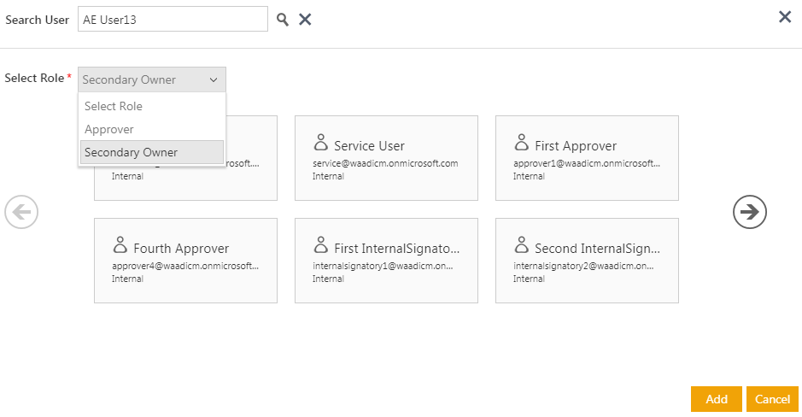Screen dimensions: 802x417
Task: Choose Secondary Owner from role list
Action: tap(132, 152)
